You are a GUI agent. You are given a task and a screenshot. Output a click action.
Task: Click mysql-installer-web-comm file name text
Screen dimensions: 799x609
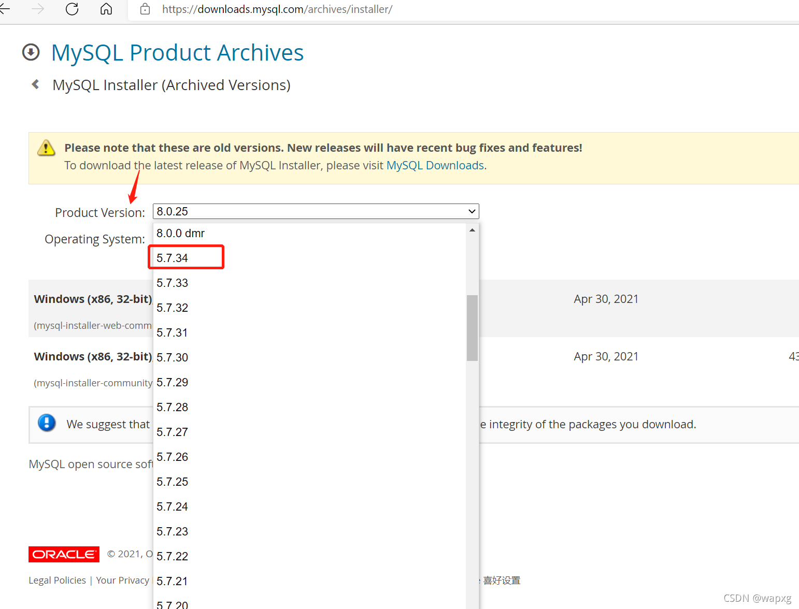(93, 325)
